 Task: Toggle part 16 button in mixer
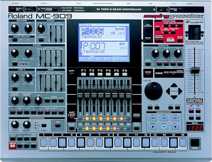pyautogui.click(x=129, y=128)
